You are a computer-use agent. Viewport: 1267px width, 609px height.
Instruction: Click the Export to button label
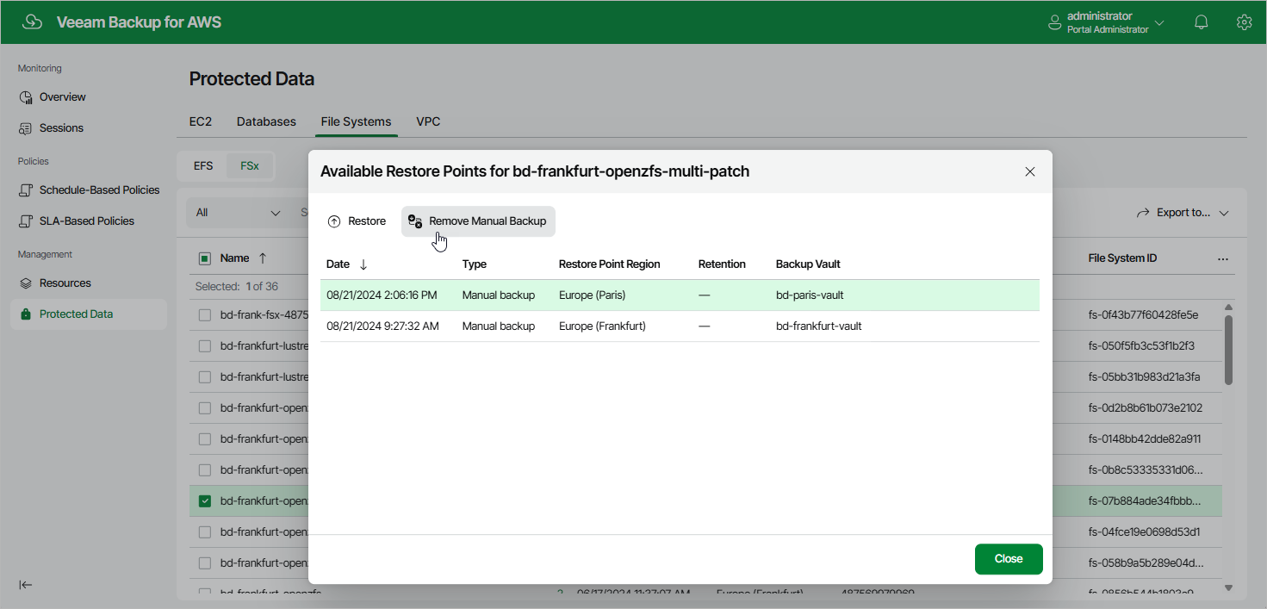pyautogui.click(x=1183, y=213)
